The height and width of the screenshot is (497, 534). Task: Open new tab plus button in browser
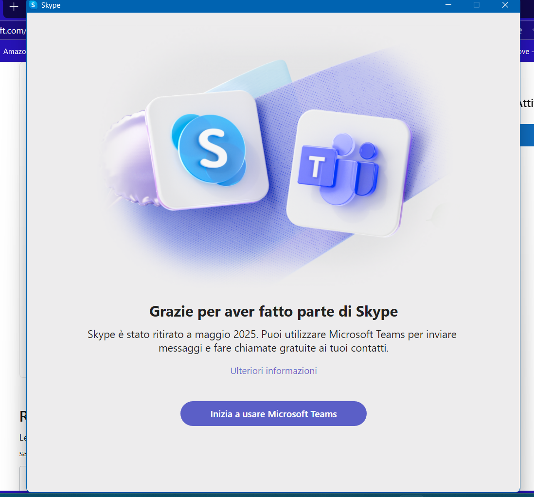pyautogui.click(x=14, y=7)
